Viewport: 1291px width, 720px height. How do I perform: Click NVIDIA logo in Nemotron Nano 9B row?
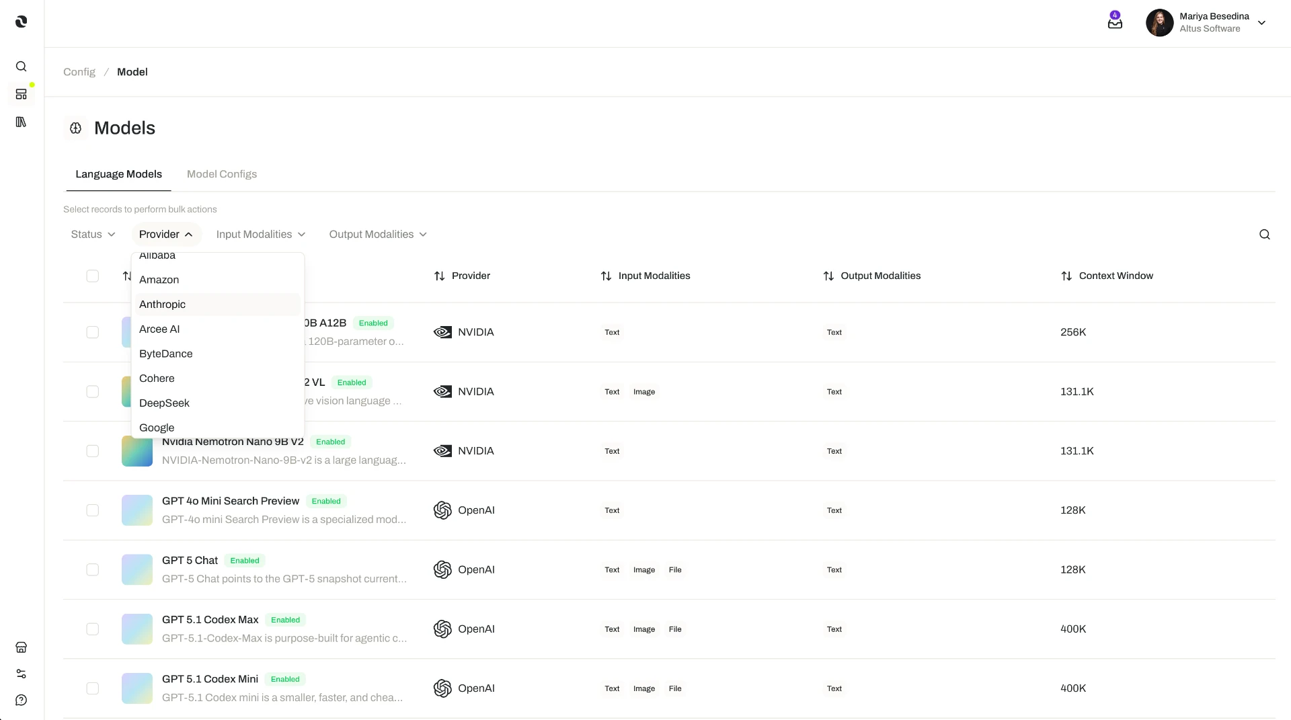click(x=442, y=451)
